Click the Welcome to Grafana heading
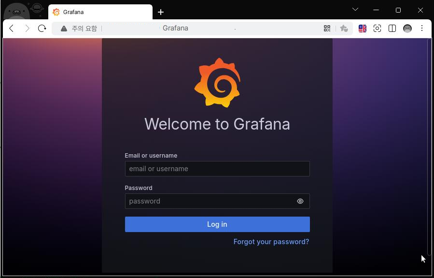Image resolution: width=434 pixels, height=278 pixels. [217, 124]
